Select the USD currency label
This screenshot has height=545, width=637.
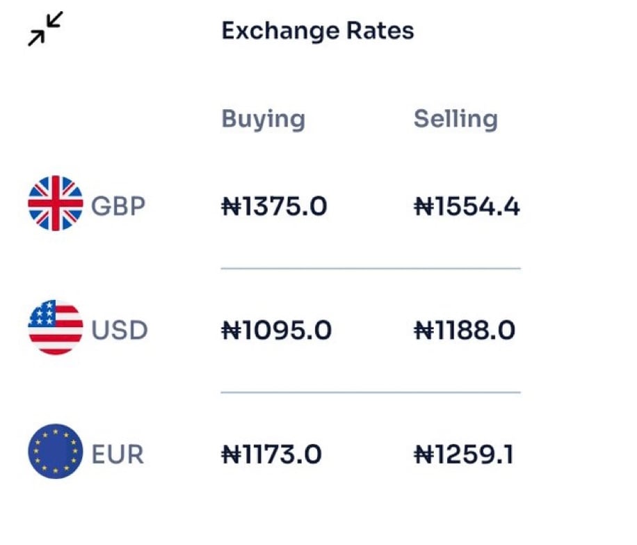pos(120,330)
